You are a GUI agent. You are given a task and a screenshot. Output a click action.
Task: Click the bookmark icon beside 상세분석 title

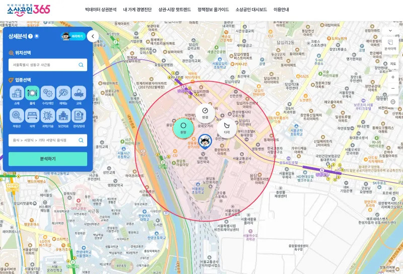coord(37,36)
